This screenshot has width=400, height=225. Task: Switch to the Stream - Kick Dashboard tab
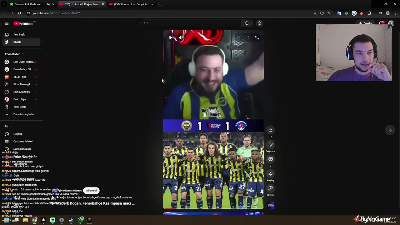coord(28,4)
